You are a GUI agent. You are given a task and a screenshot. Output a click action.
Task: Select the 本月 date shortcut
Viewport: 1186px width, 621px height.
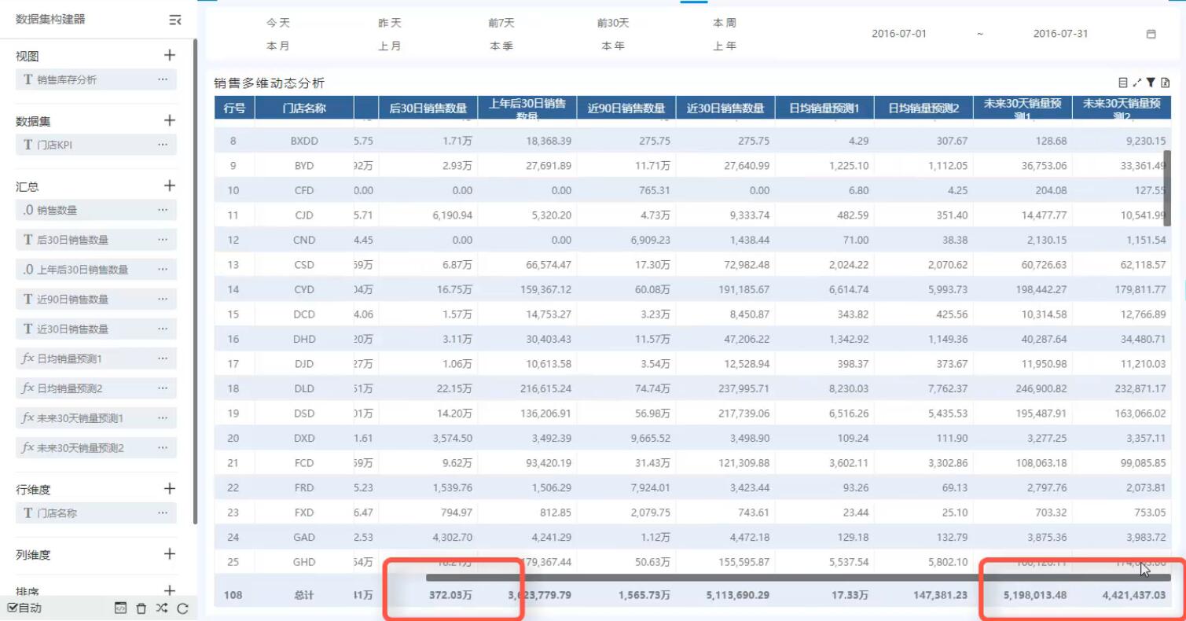(277, 46)
